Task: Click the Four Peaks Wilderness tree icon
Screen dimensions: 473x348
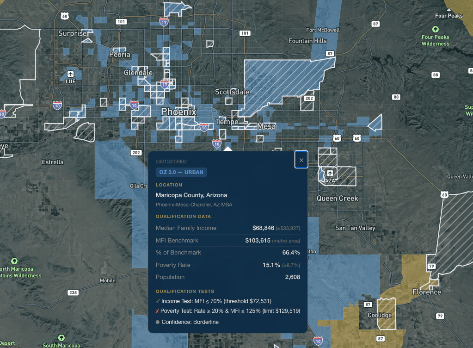Action: tap(435, 29)
